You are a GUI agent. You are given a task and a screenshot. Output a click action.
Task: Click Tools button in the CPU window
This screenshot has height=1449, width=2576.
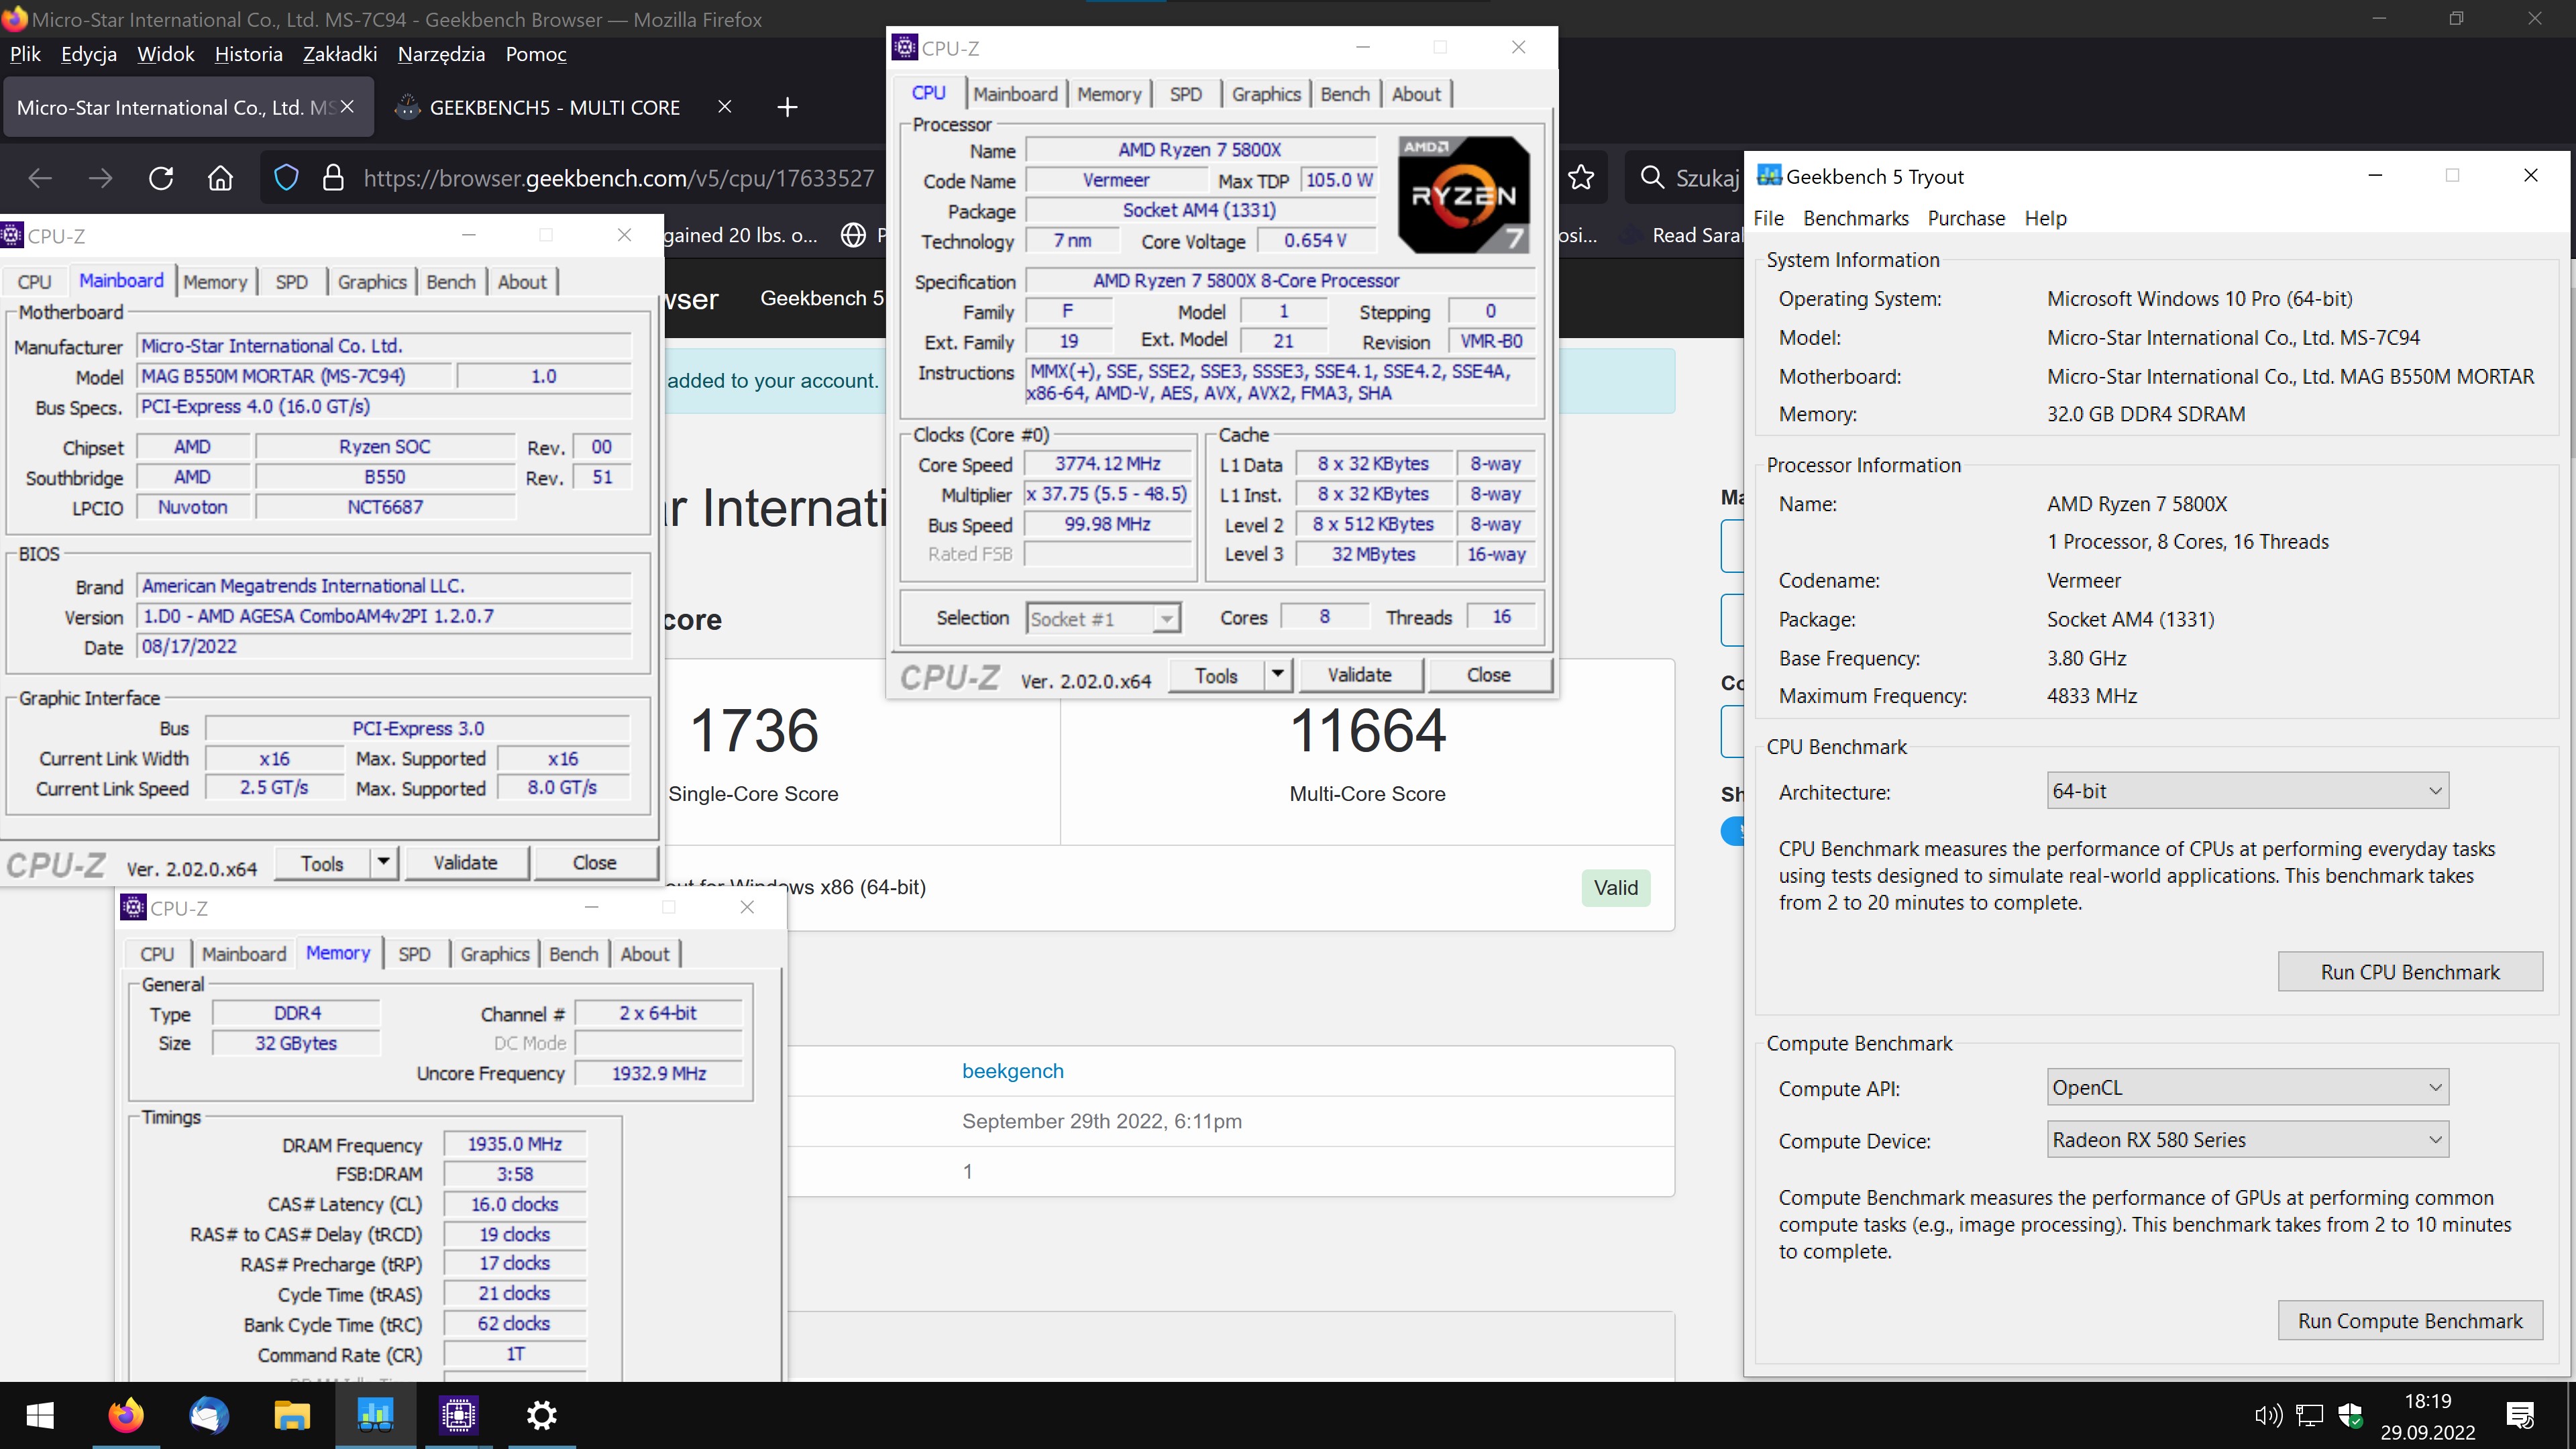pos(1216,675)
